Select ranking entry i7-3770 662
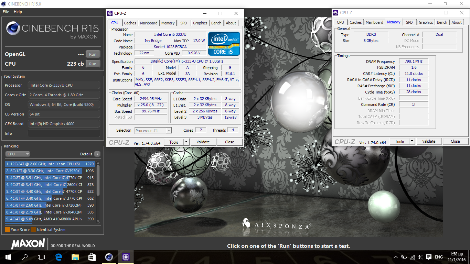This screenshot has width=470, height=264. point(50,198)
